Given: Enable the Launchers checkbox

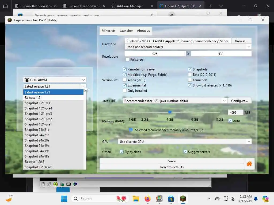Looking at the screenshot, I should [x=190, y=80].
